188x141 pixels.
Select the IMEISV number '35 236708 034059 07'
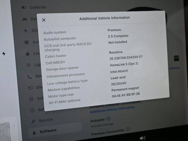(126, 58)
